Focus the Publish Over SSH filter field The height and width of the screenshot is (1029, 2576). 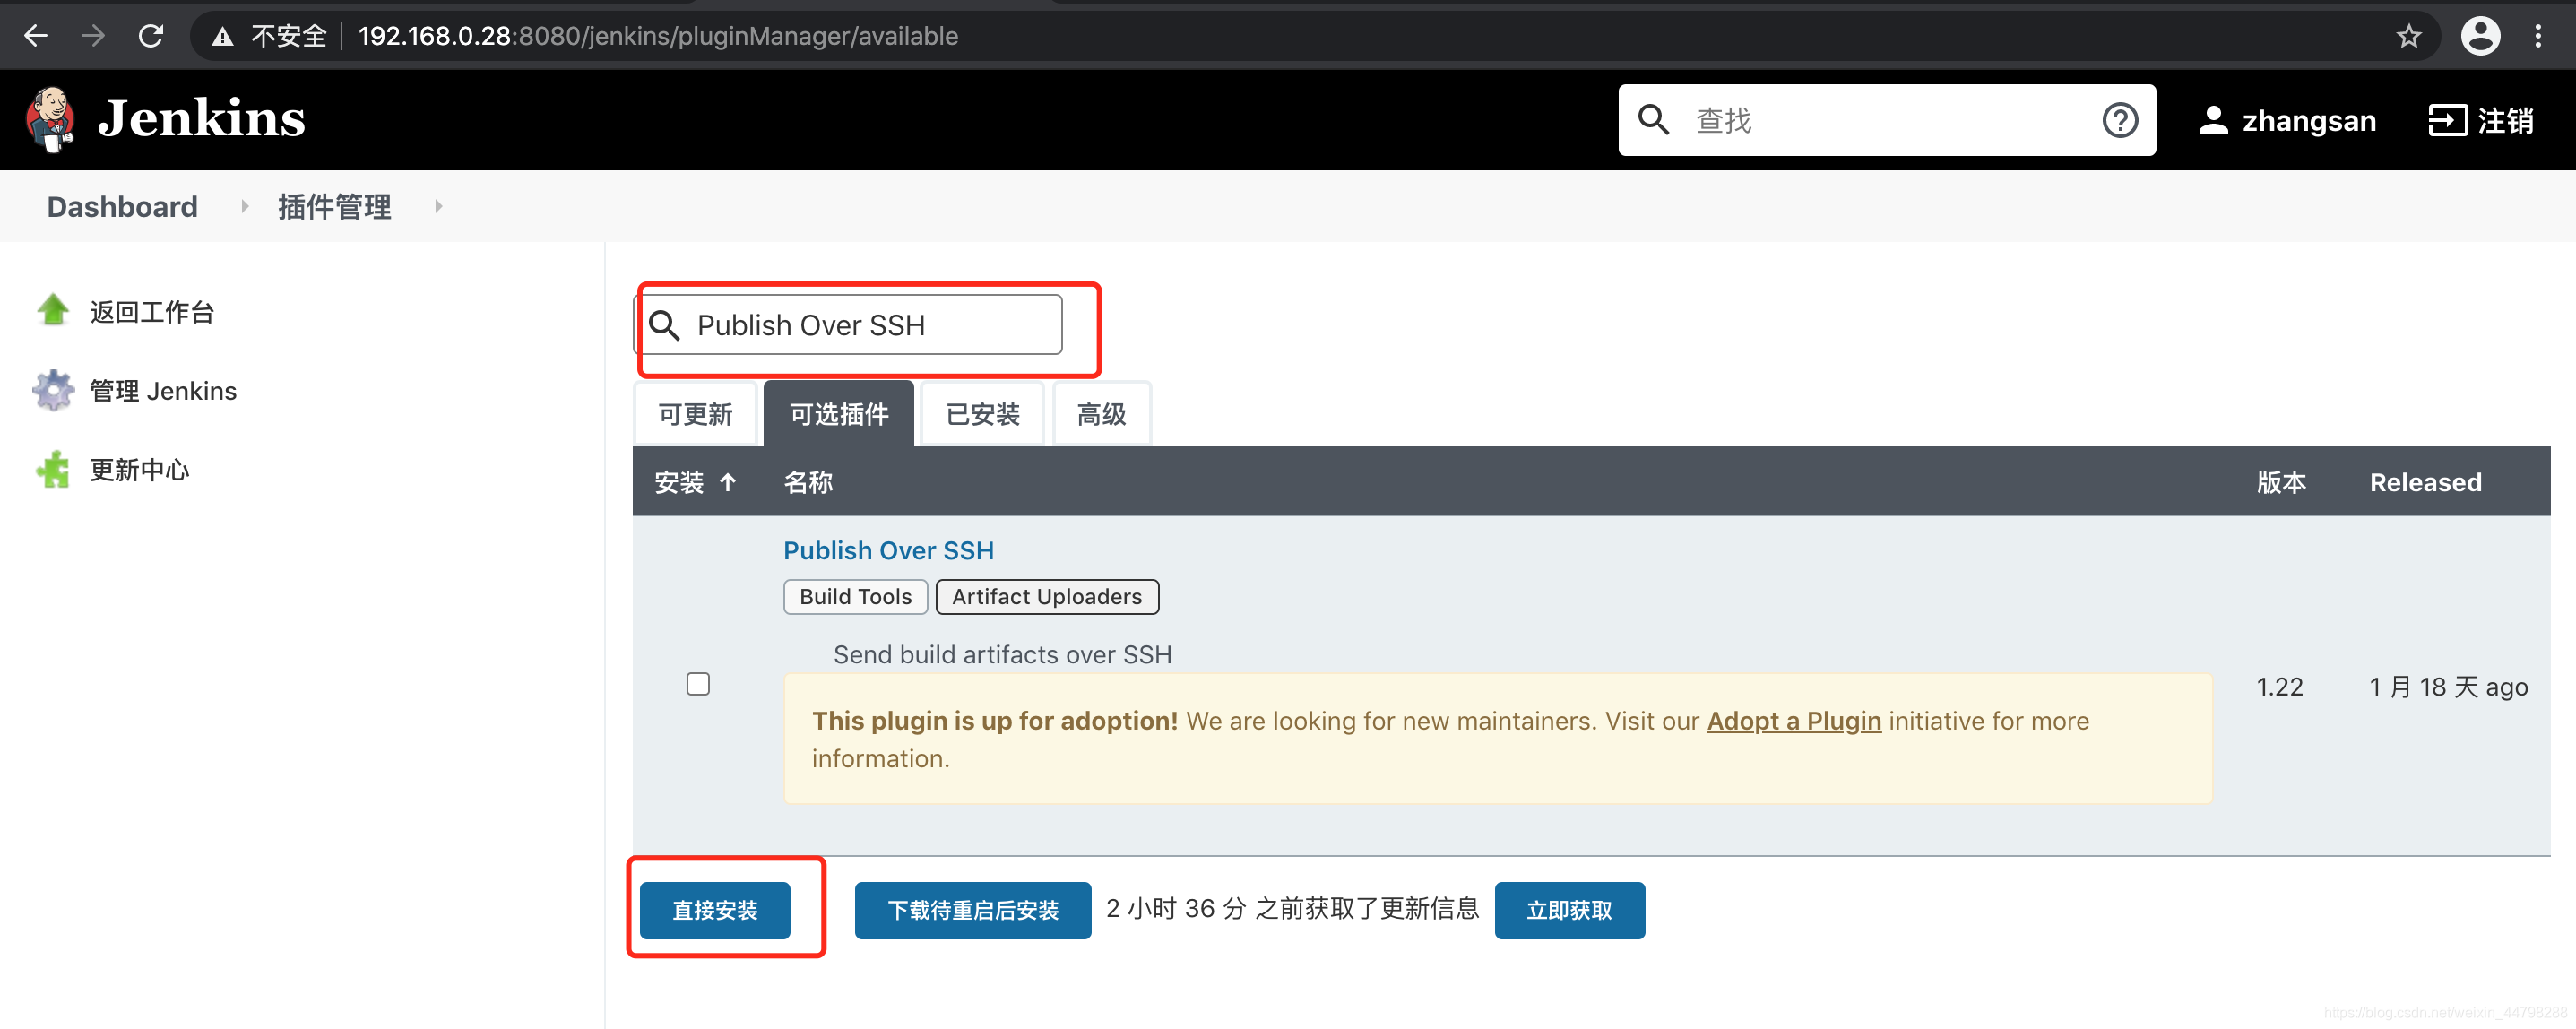(849, 325)
